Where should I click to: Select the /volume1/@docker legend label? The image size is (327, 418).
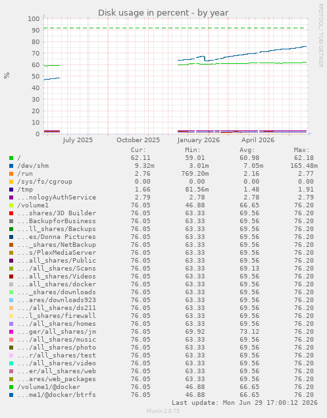point(49,387)
